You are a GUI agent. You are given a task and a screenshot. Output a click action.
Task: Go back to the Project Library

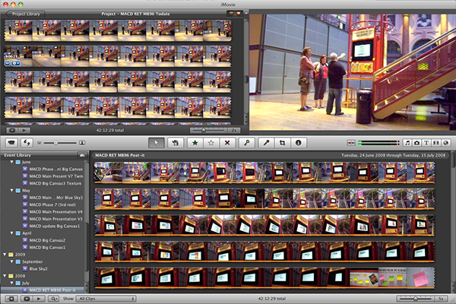(25, 14)
